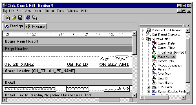Select the Current Date tree item
Image resolution: width=196 pixels, height=105 pixels.
coord(166,44)
